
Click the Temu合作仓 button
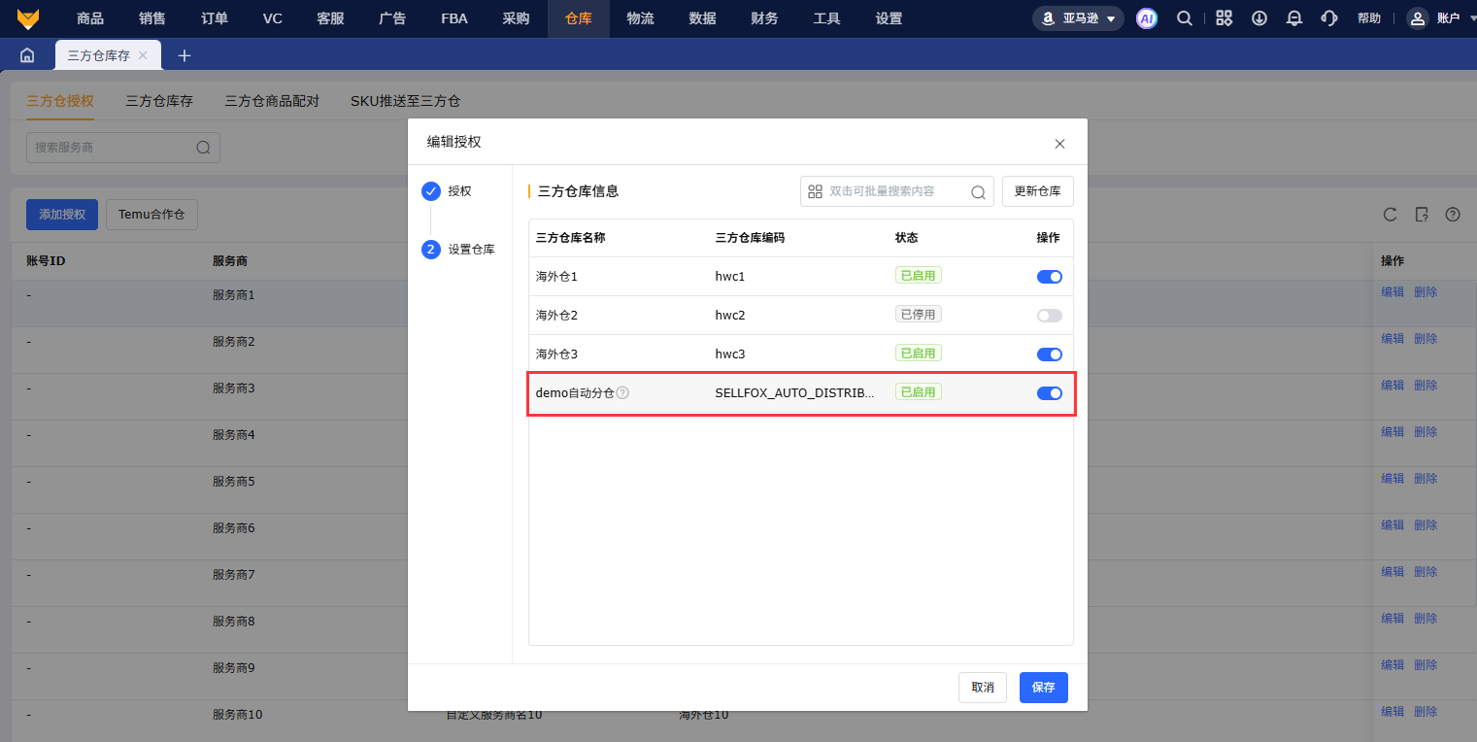pyautogui.click(x=151, y=215)
